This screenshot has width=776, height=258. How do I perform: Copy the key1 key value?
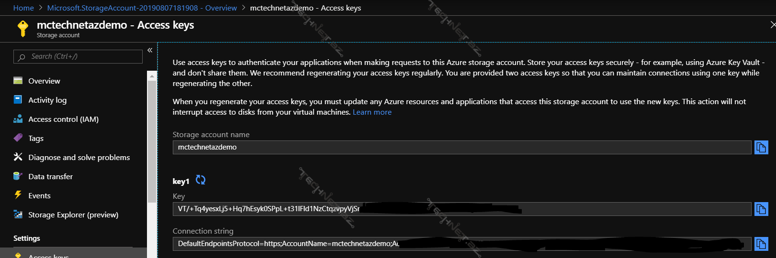[761, 209]
